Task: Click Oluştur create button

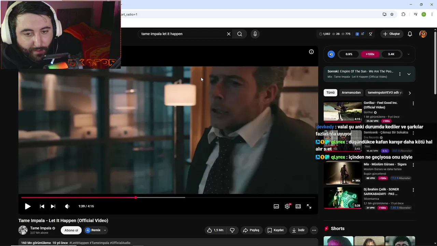Action: (392, 34)
